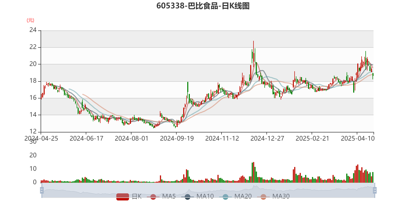Click the volume axis label 10
The height and width of the screenshot is (203, 406).
tap(33, 169)
